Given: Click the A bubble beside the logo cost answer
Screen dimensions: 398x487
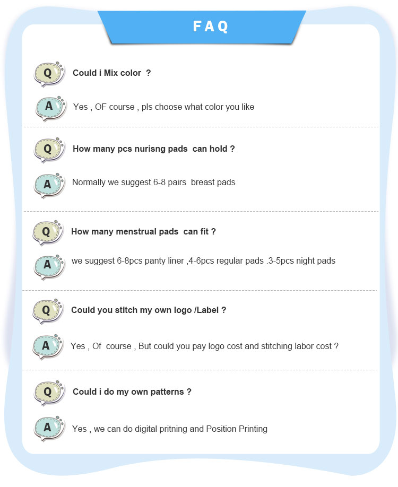Looking at the screenshot, I should tap(47, 346).
